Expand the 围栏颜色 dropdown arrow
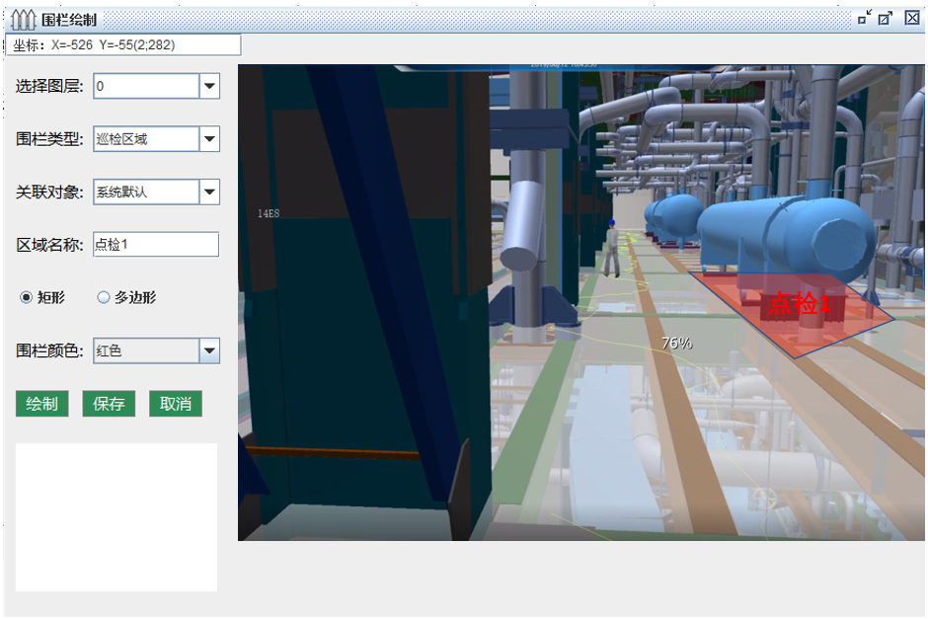This screenshot has width=928, height=619. pyautogui.click(x=209, y=350)
